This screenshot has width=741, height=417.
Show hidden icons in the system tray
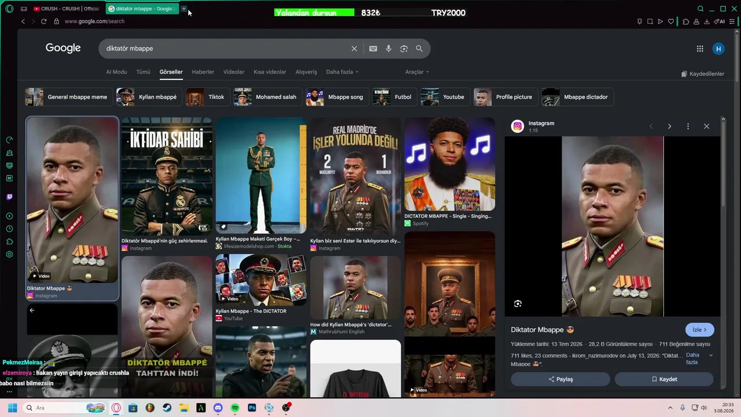pos(670,408)
